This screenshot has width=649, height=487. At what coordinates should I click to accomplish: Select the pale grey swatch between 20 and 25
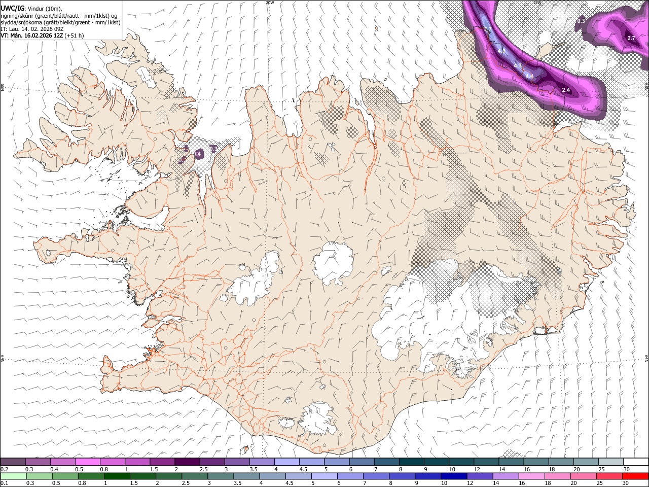[586, 462]
